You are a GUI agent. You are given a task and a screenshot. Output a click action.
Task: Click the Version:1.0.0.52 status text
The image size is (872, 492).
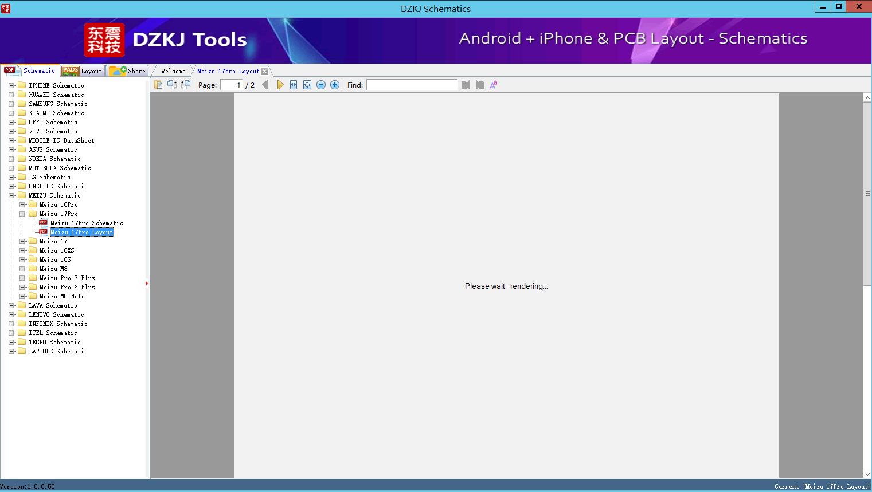pos(28,486)
